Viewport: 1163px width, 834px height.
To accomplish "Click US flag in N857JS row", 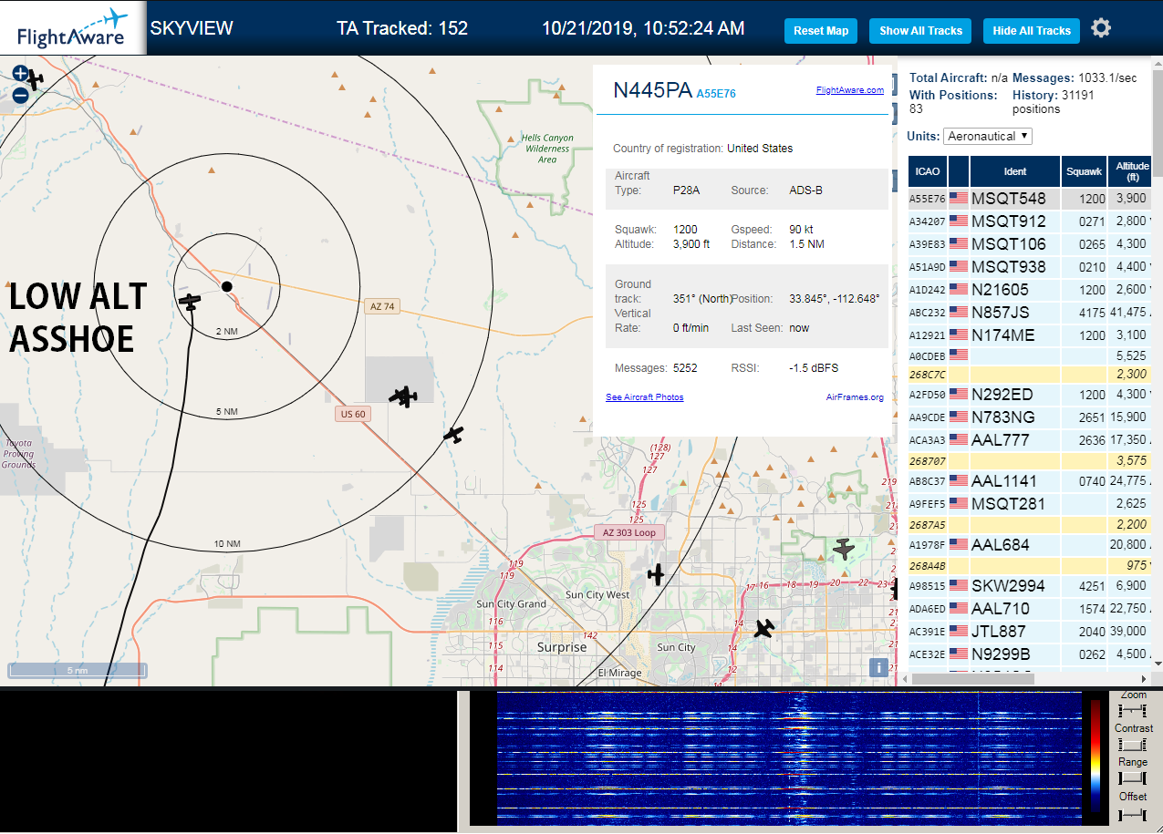I will point(959,312).
